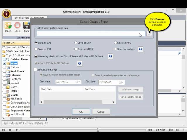Screen dimensions: 187x140
Task: Click right arrow of date list scrollbar
Action: click(x=114, y=102)
